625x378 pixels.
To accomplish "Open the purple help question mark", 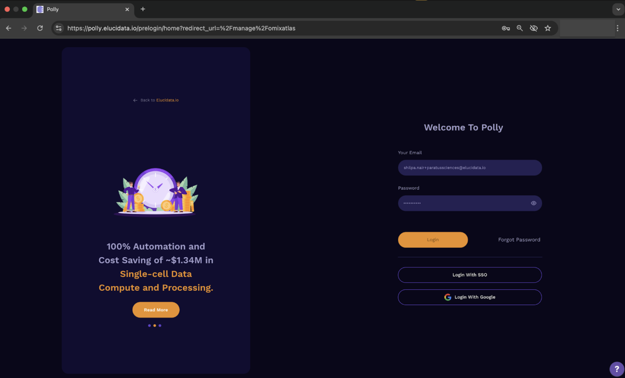I will (617, 369).
